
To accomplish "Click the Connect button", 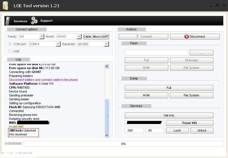I will [143, 37].
